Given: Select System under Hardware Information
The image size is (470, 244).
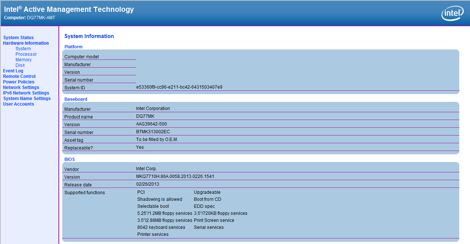Looking at the screenshot, I should click(x=23, y=49).
